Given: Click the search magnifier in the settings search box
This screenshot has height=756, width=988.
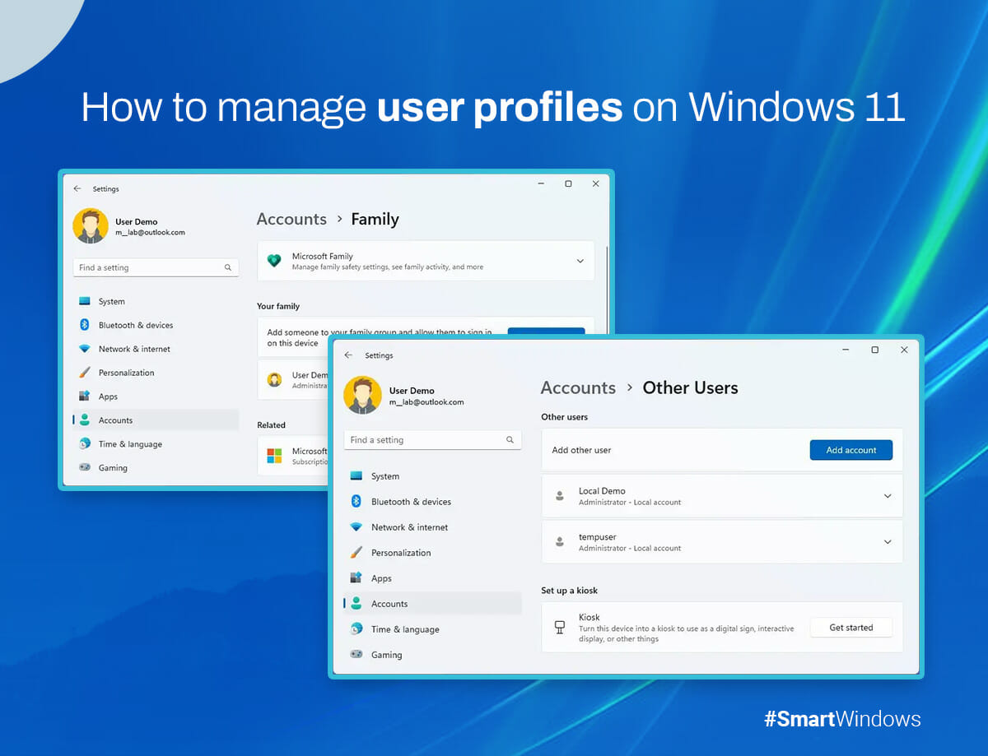Looking at the screenshot, I should pos(511,439).
